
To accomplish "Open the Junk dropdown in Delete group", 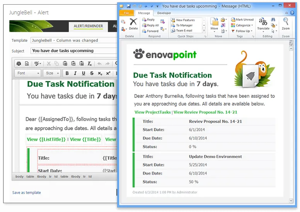I will [124, 29].
